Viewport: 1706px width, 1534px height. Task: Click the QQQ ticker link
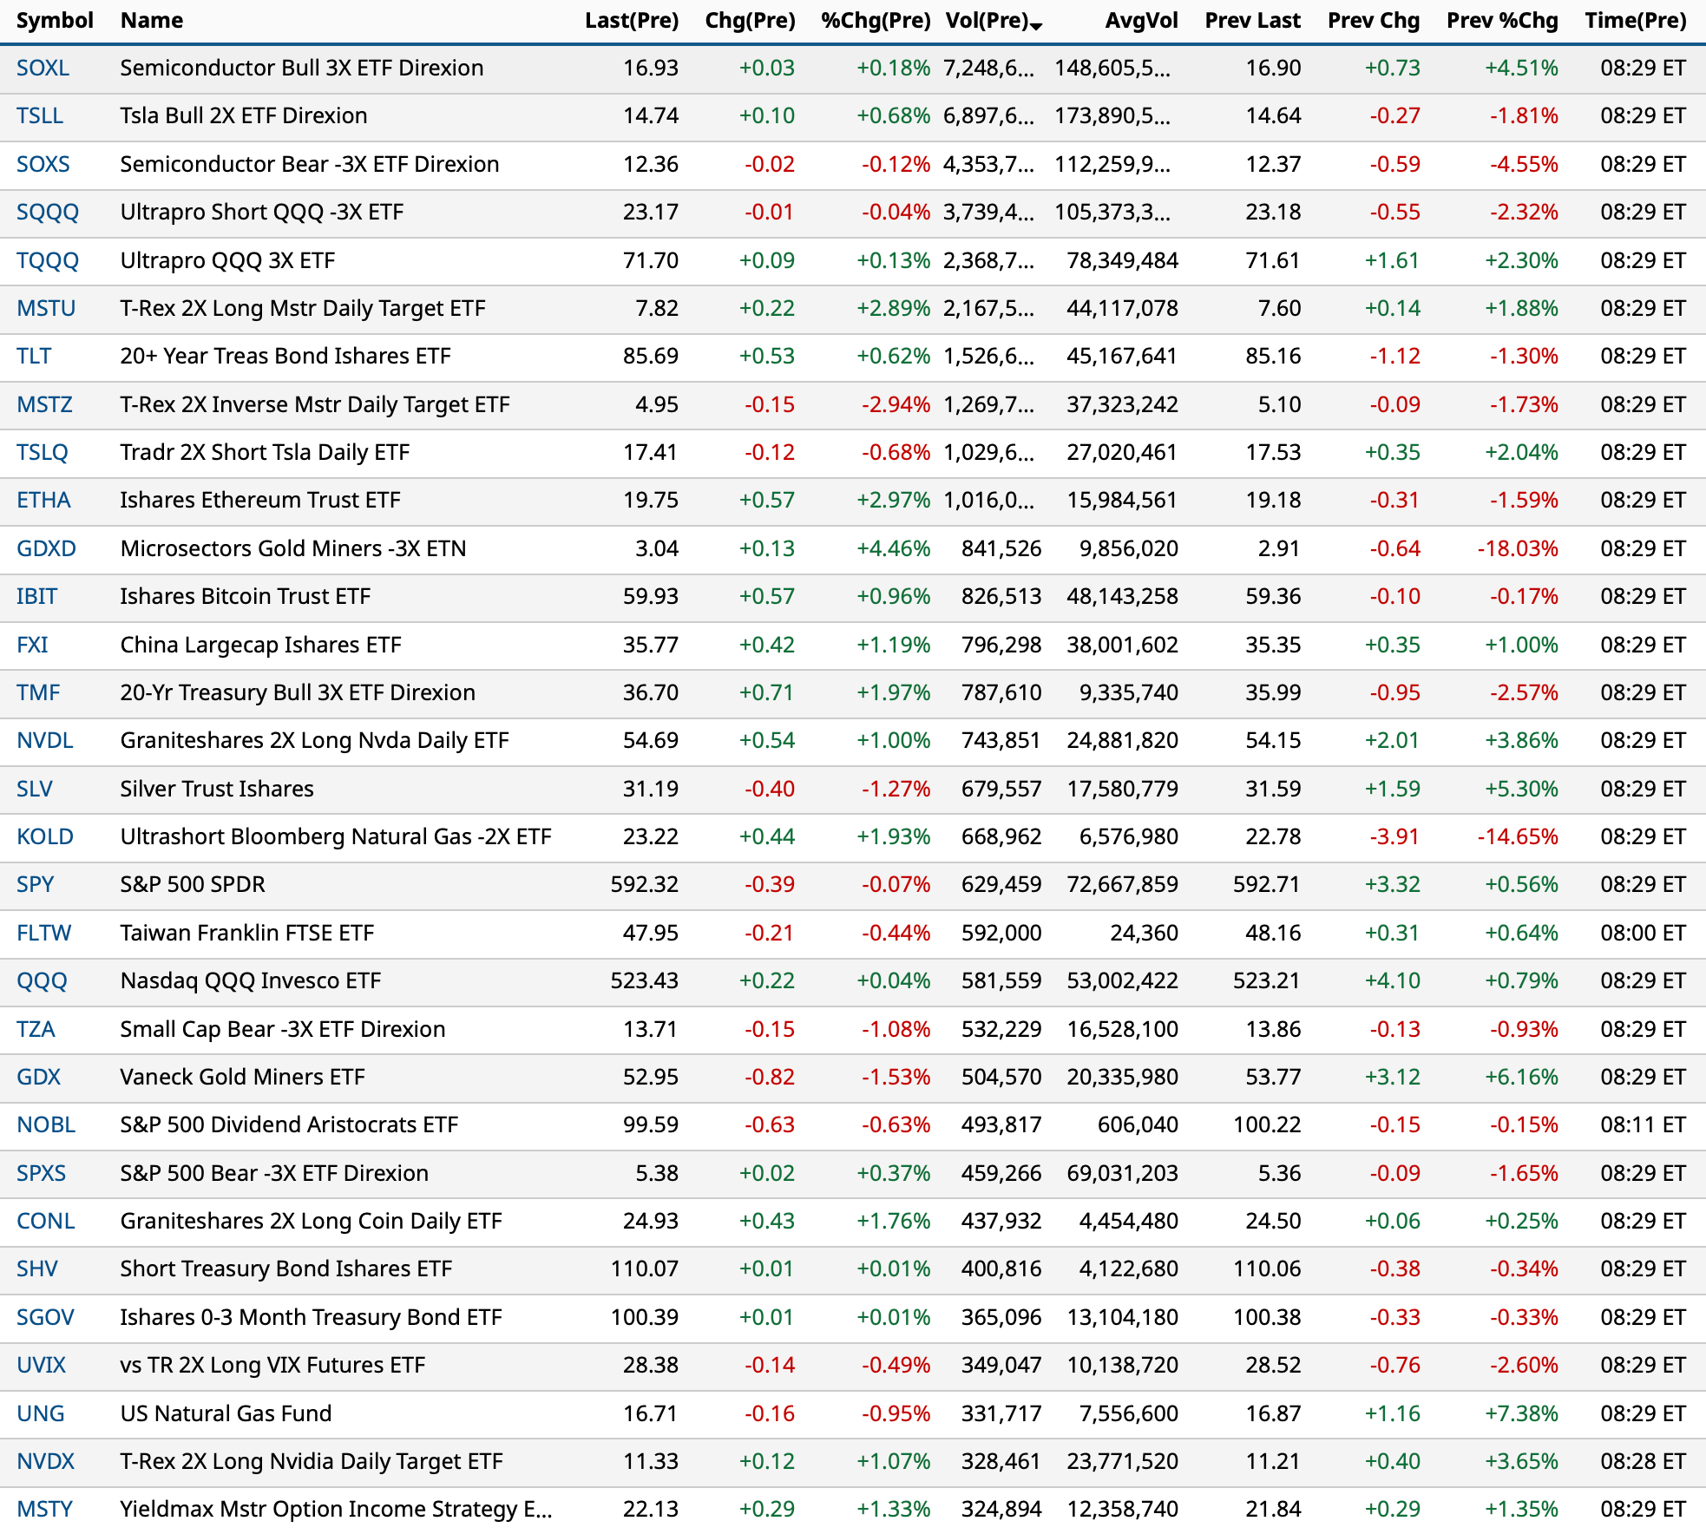[42, 980]
